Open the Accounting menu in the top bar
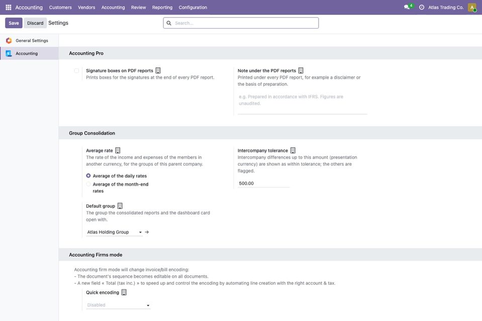This screenshot has width=482, height=321. point(113,8)
